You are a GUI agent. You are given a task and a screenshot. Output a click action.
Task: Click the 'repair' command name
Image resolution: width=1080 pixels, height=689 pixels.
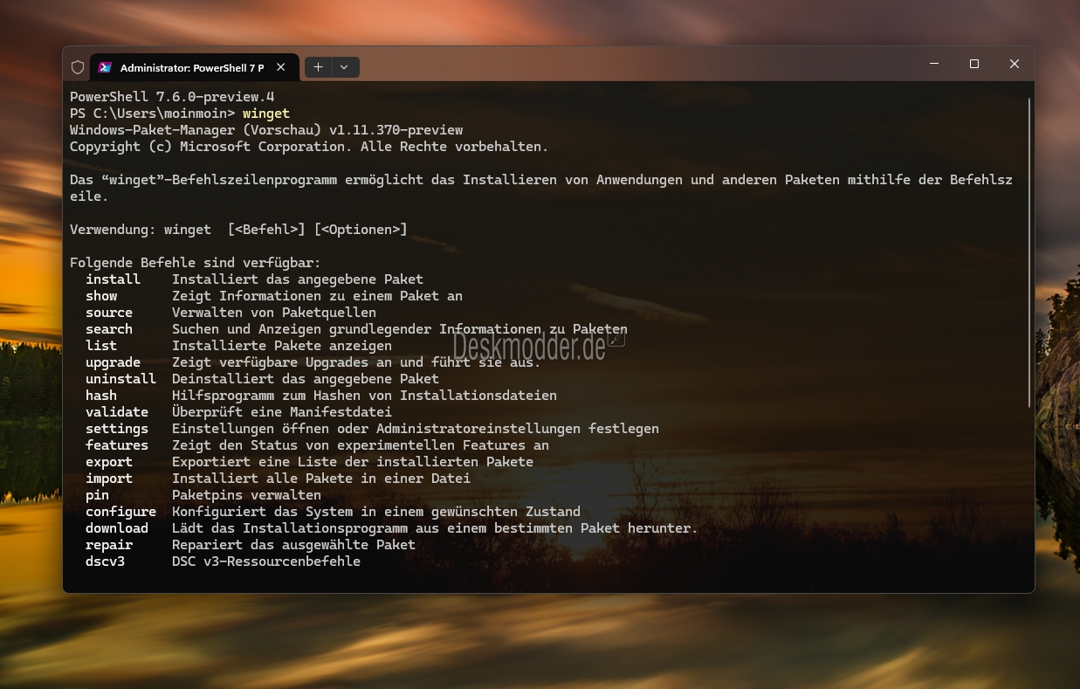(x=109, y=545)
